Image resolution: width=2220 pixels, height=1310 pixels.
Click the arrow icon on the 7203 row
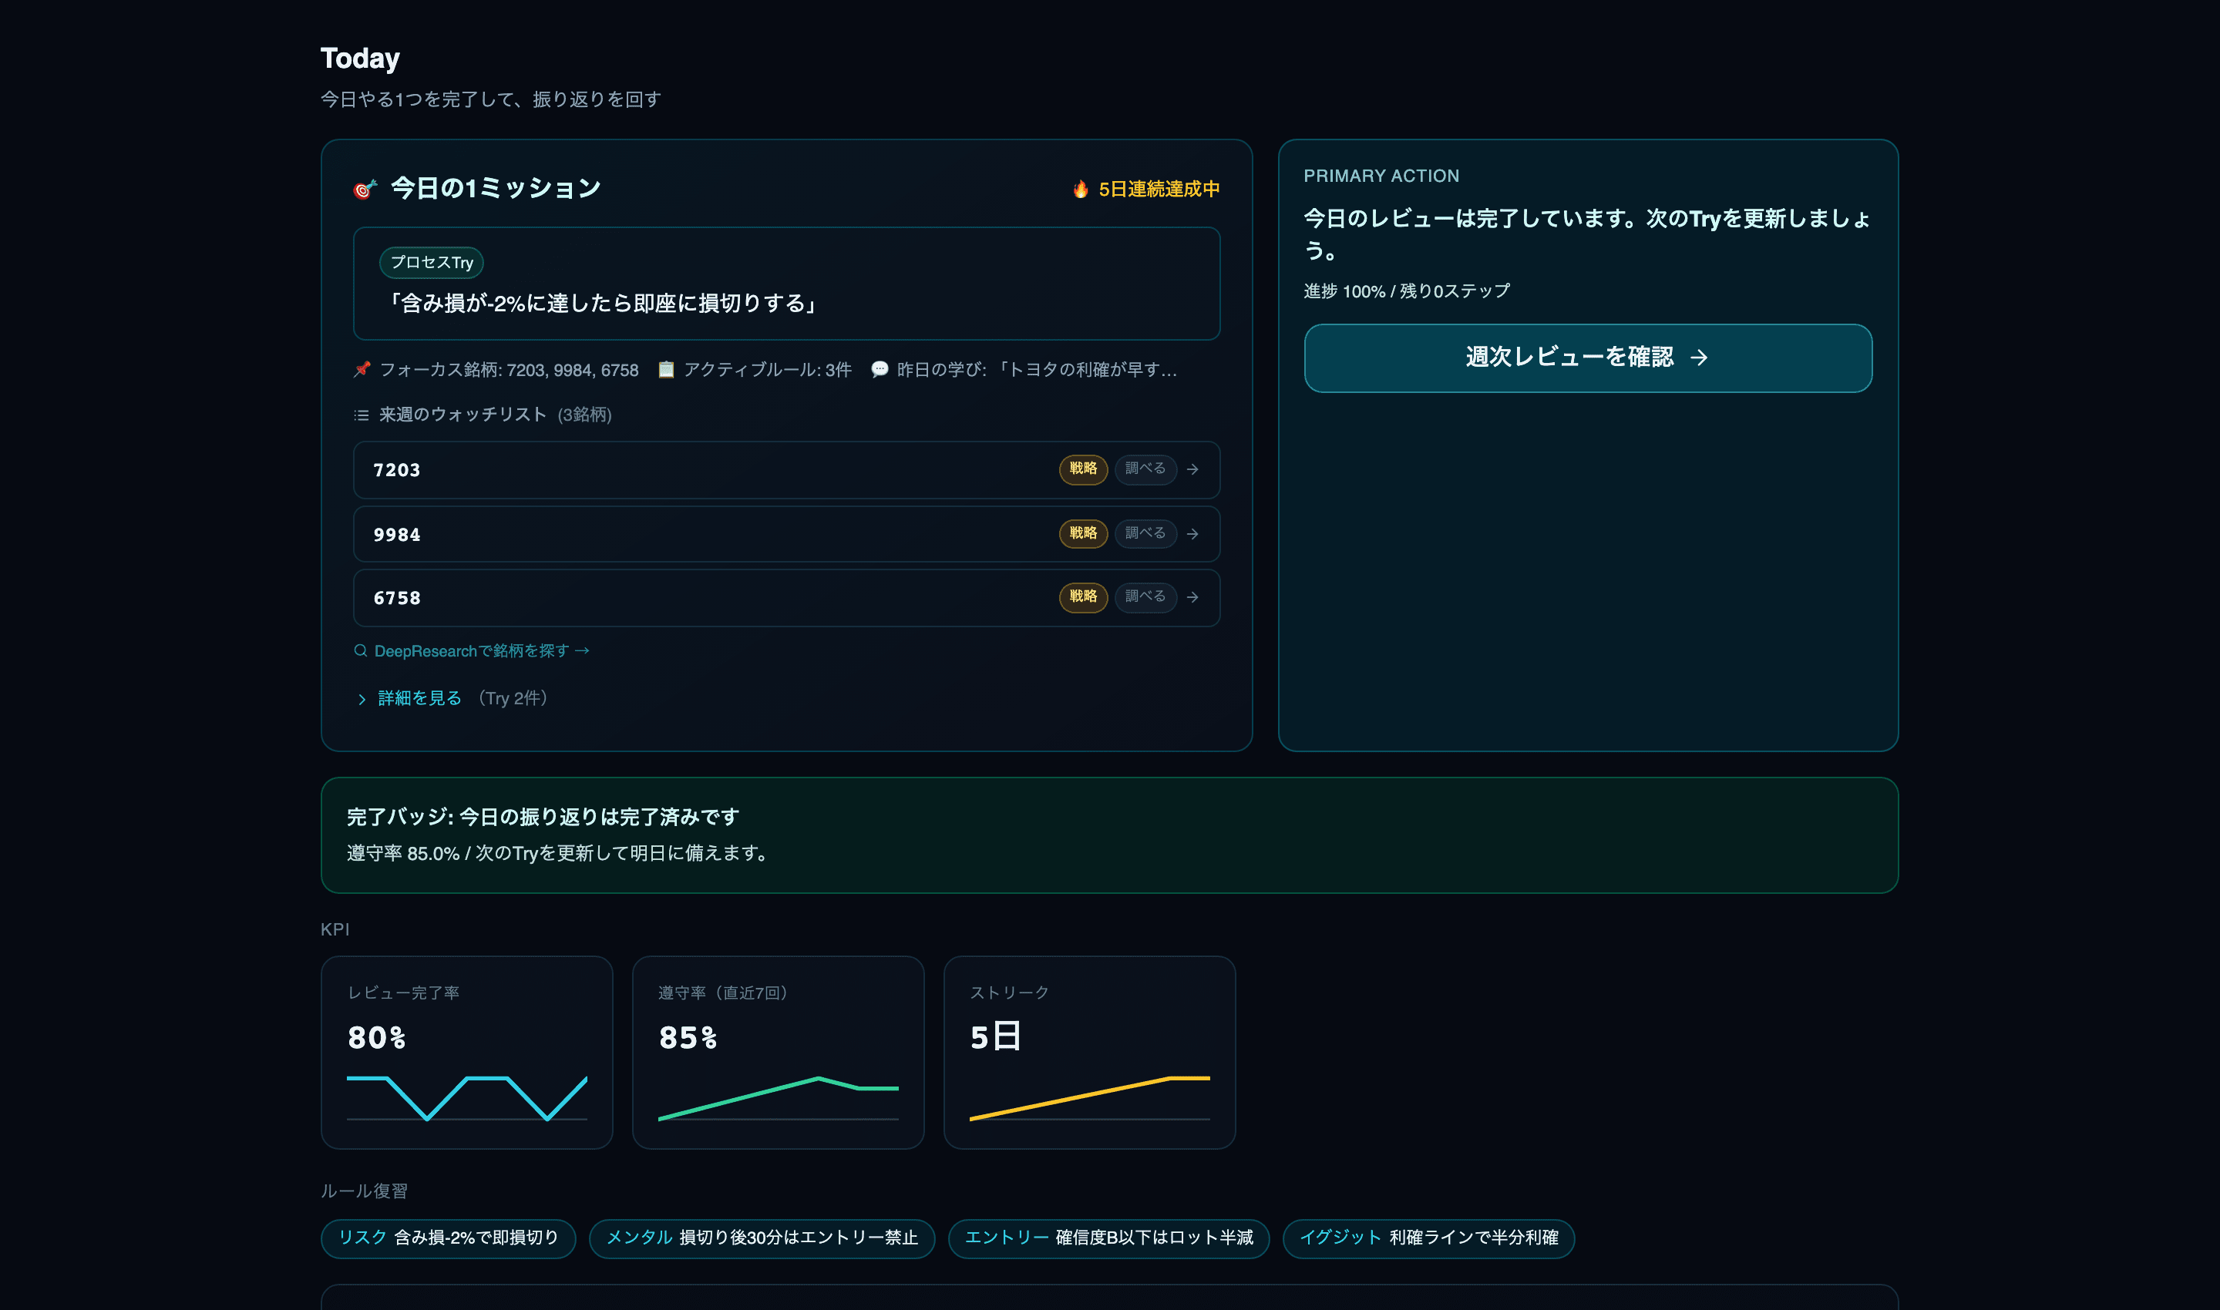point(1193,469)
